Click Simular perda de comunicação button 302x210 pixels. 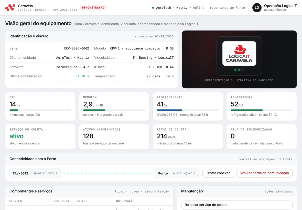[x=264, y=173]
